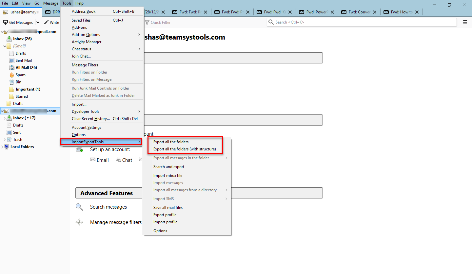Expand the Local Folders node
The height and width of the screenshot is (274, 472).
click(2, 147)
